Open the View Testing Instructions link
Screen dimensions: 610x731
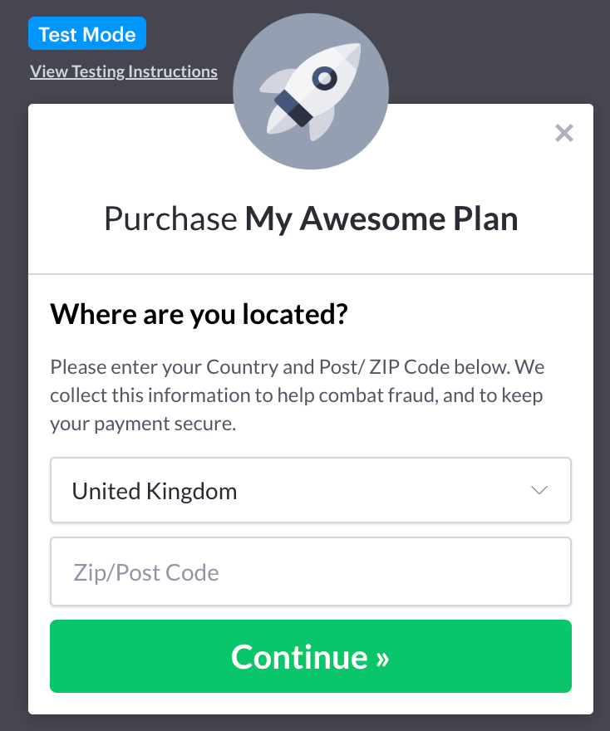click(124, 71)
